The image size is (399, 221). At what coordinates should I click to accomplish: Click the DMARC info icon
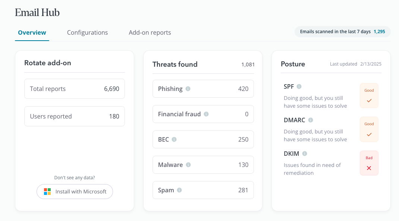point(311,120)
